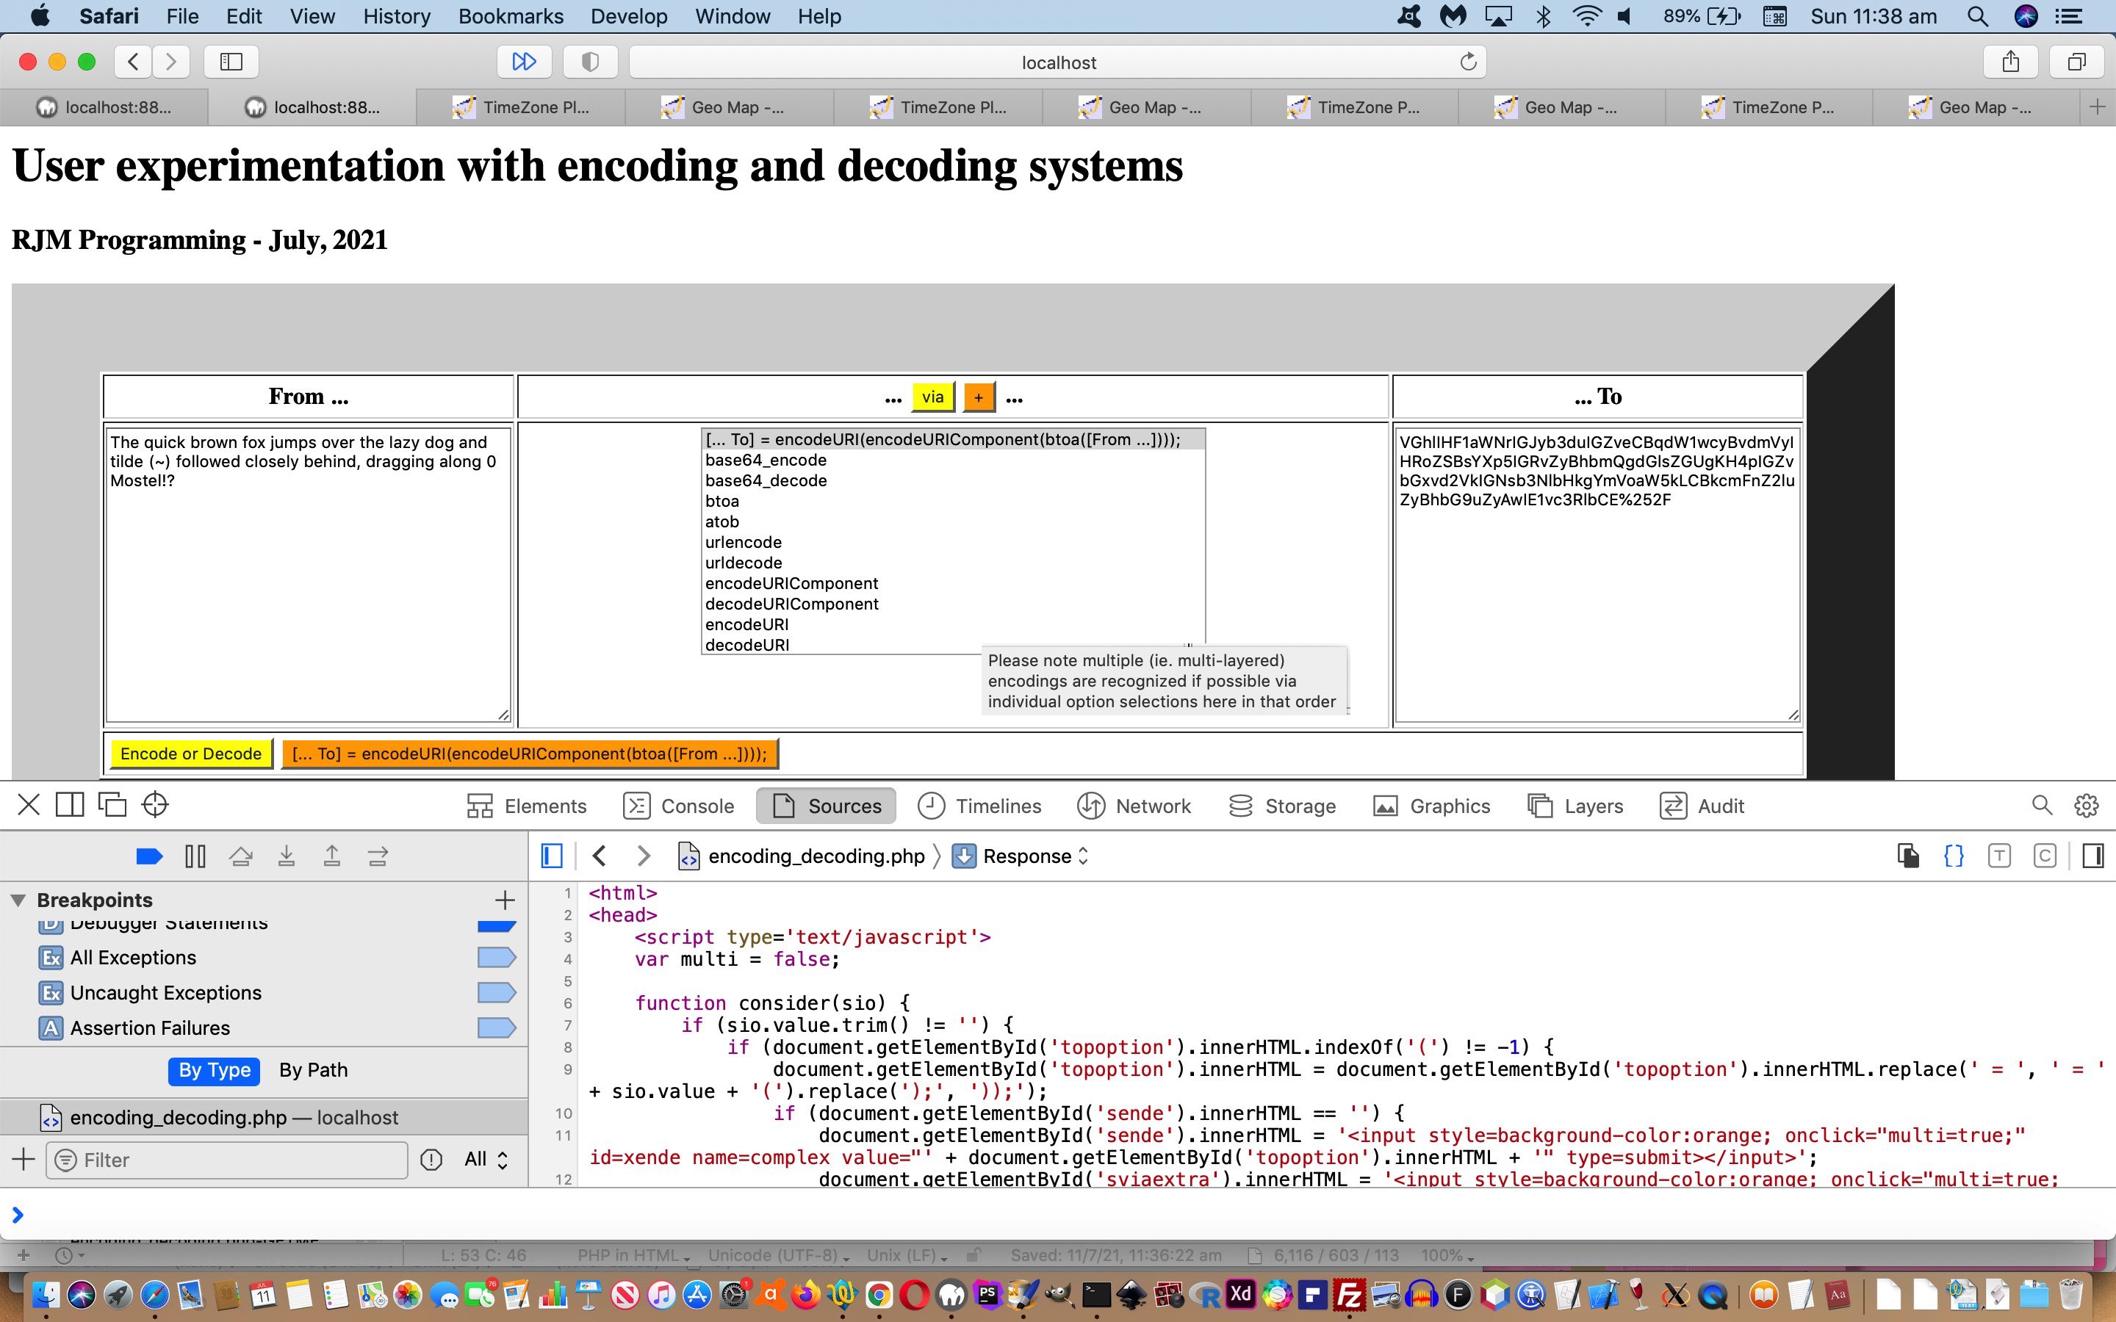Click the yellow via button
The image size is (2116, 1322).
pyautogui.click(x=932, y=397)
